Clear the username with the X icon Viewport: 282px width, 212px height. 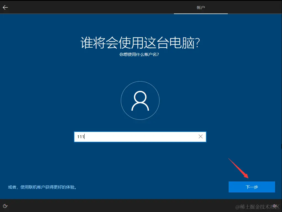[x=200, y=137]
